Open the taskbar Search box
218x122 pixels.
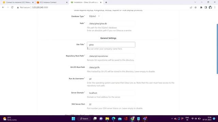click(x=84, y=119)
